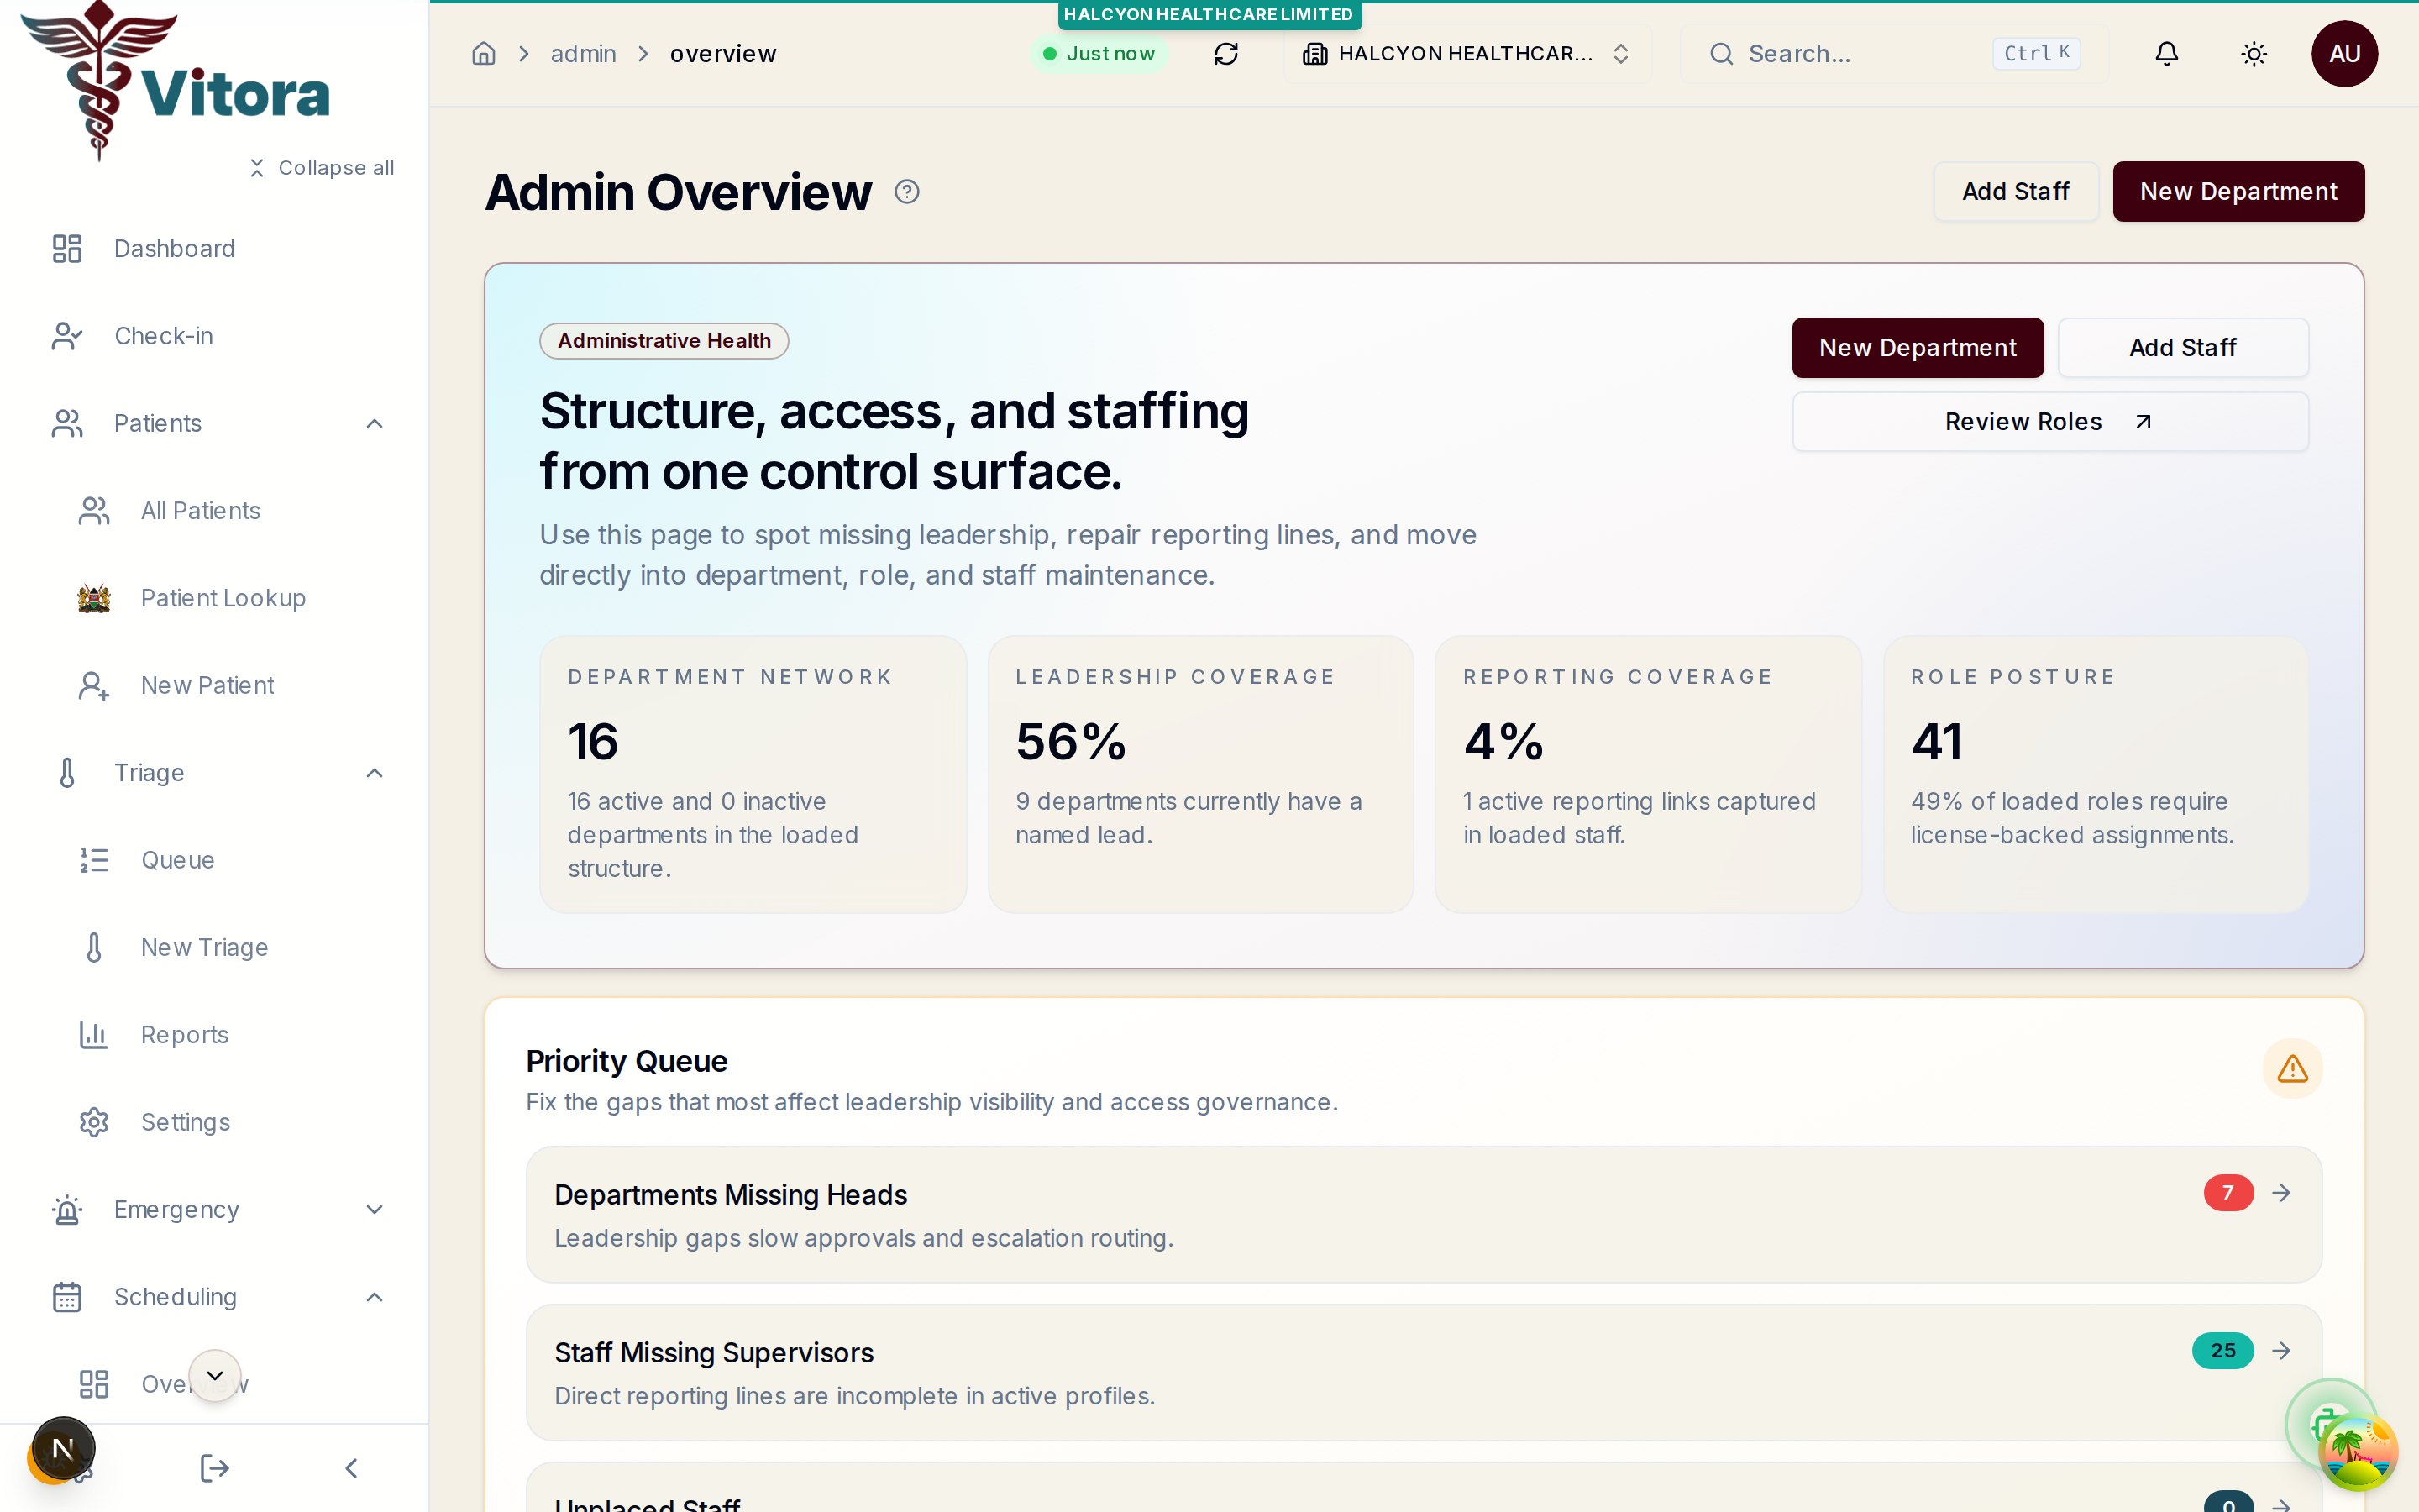Click the Vitora logo
The height and width of the screenshot is (1512, 2419).
point(176,80)
